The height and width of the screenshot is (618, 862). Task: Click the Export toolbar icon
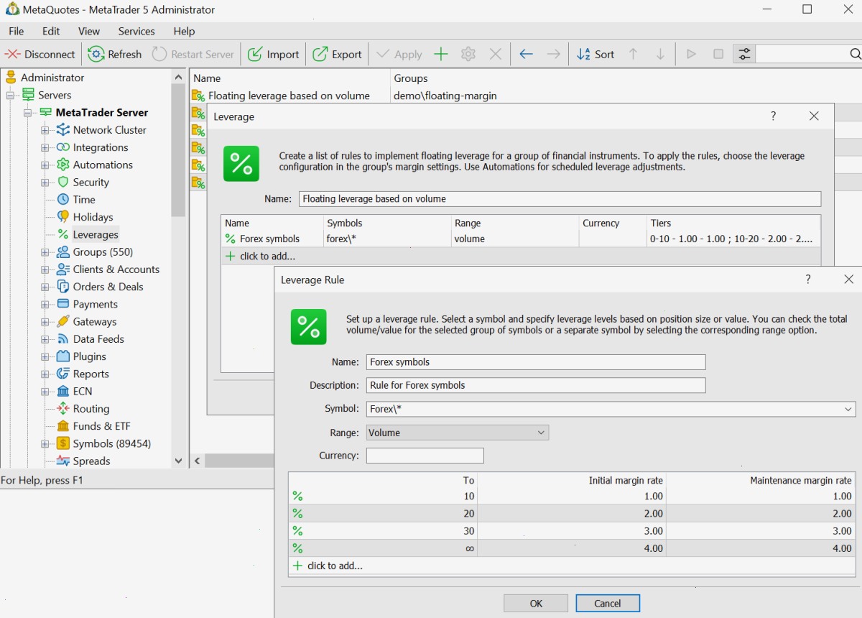[320, 54]
